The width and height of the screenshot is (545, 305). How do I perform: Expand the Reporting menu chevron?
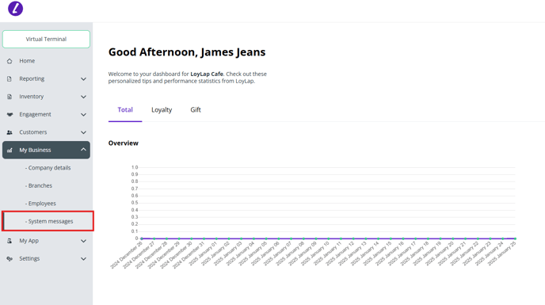point(83,79)
